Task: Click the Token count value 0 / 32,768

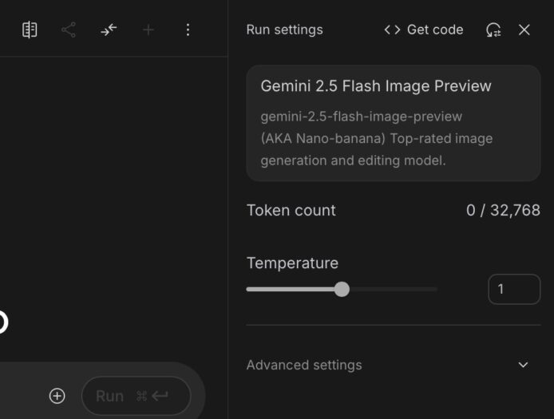Action: point(503,211)
